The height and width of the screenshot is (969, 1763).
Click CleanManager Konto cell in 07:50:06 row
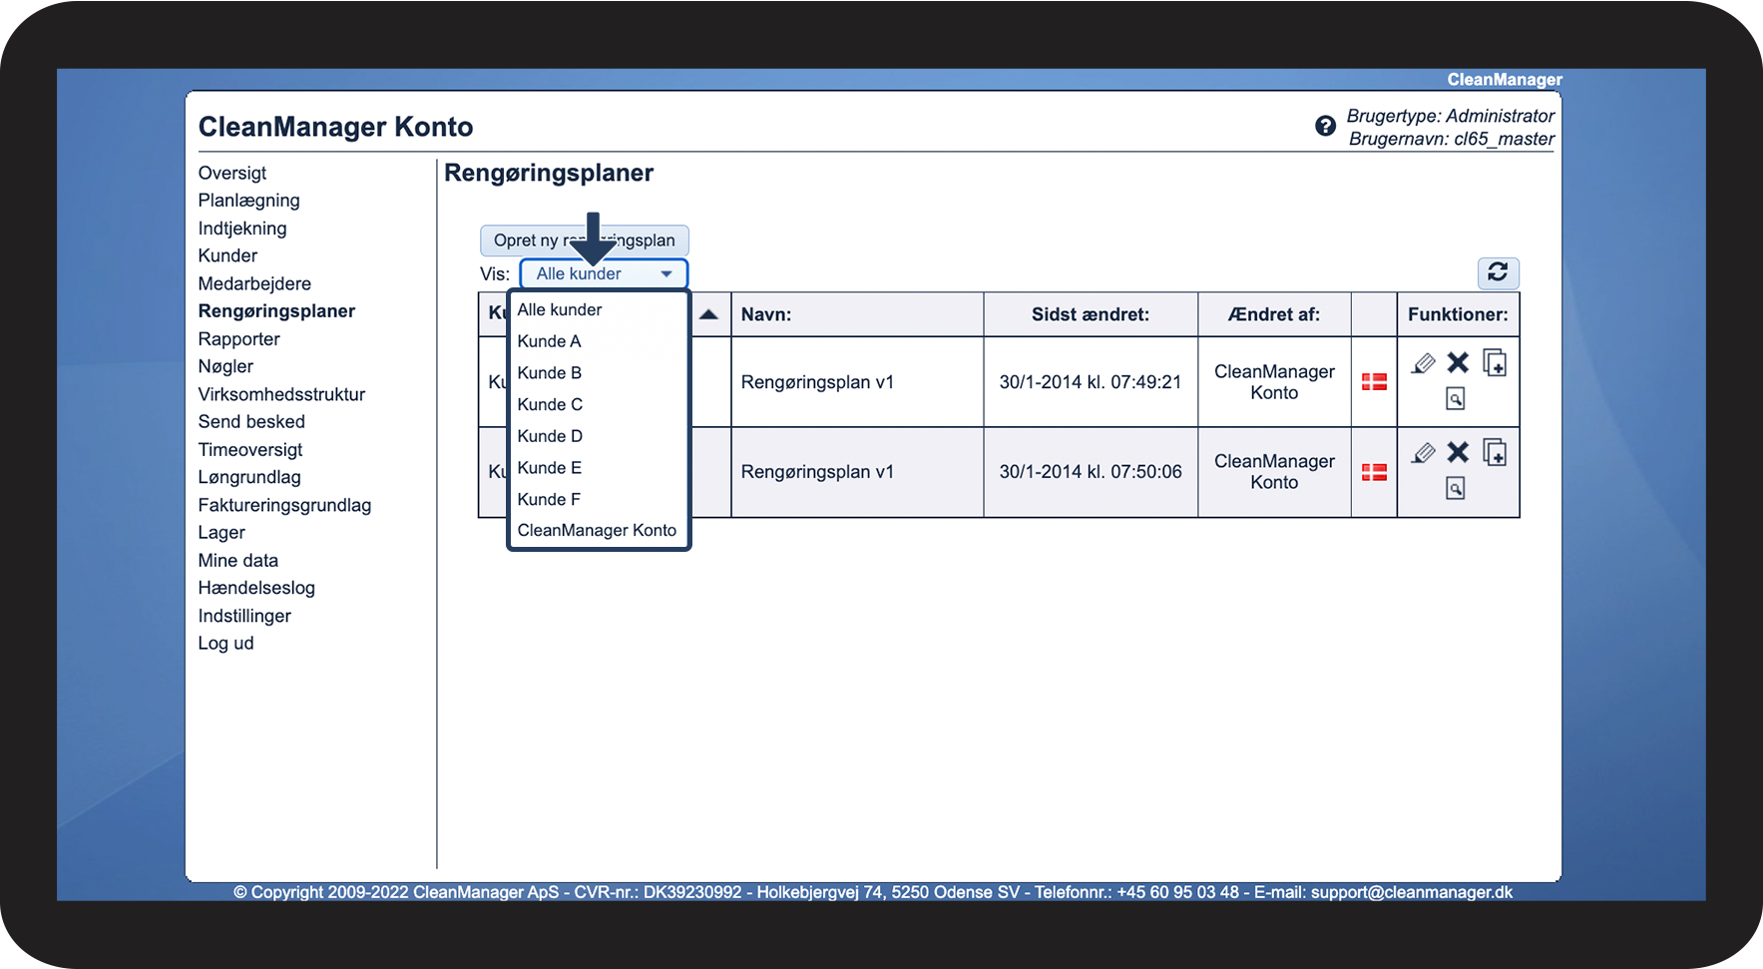click(1274, 472)
